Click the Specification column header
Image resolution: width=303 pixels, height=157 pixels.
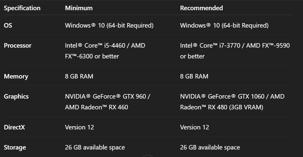22,8
